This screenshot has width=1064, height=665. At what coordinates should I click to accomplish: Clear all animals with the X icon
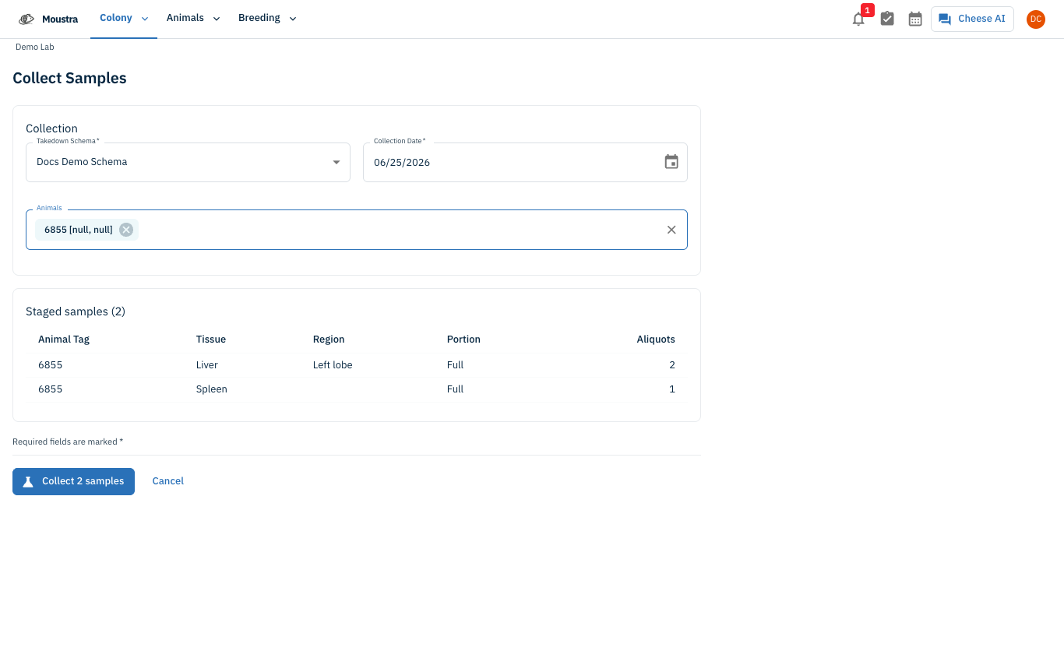[671, 230]
